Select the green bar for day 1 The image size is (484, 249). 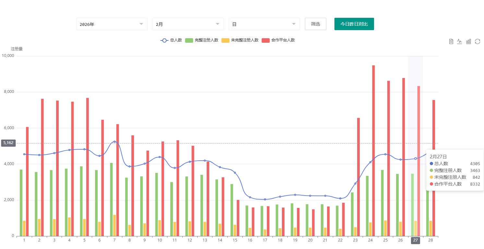click(x=21, y=202)
